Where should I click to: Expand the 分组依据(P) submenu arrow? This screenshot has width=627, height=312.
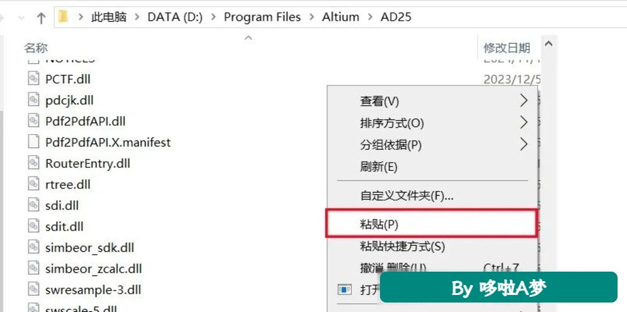click(x=524, y=144)
